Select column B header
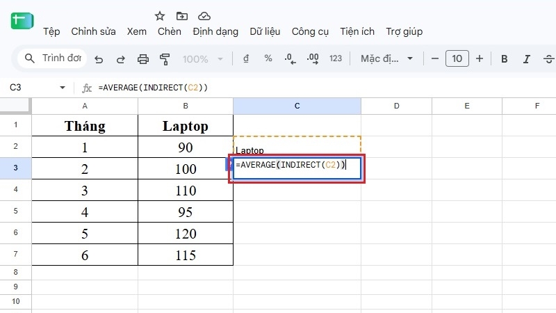556x313 pixels. coord(186,106)
